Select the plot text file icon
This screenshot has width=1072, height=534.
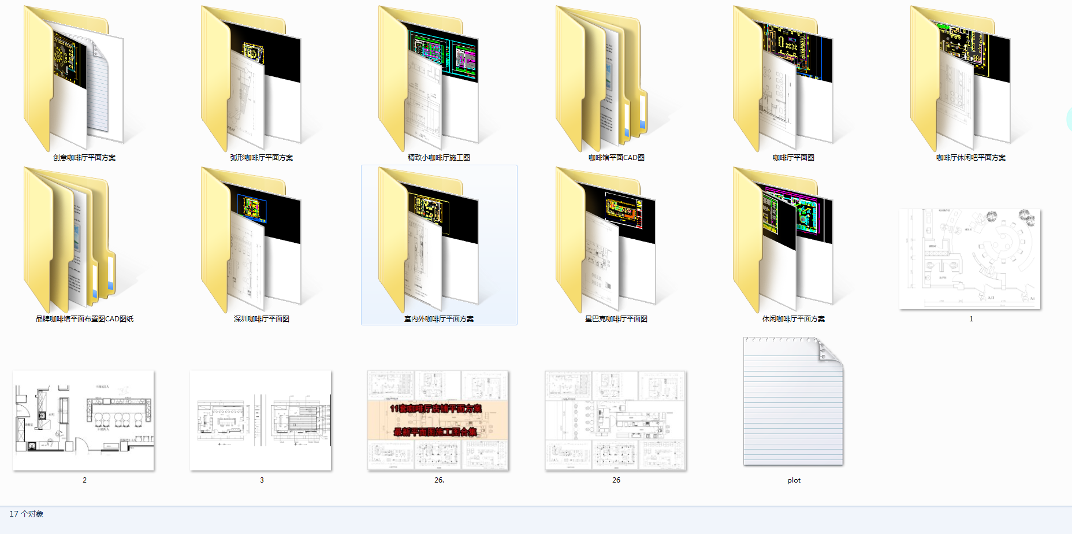[x=793, y=402]
